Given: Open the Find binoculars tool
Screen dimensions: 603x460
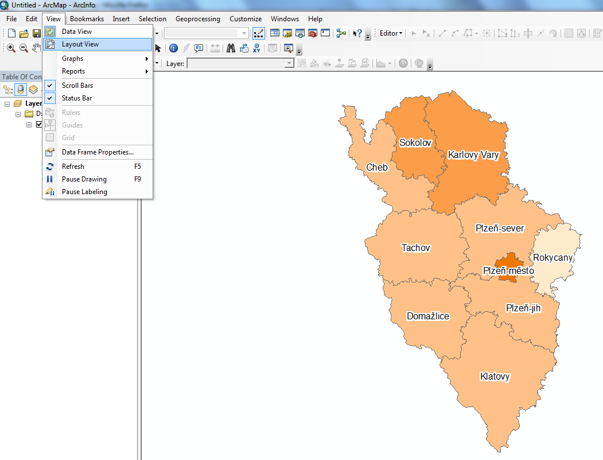Looking at the screenshot, I should click(x=231, y=48).
